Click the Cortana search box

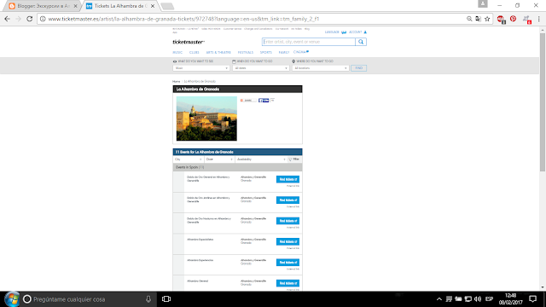click(x=87, y=299)
